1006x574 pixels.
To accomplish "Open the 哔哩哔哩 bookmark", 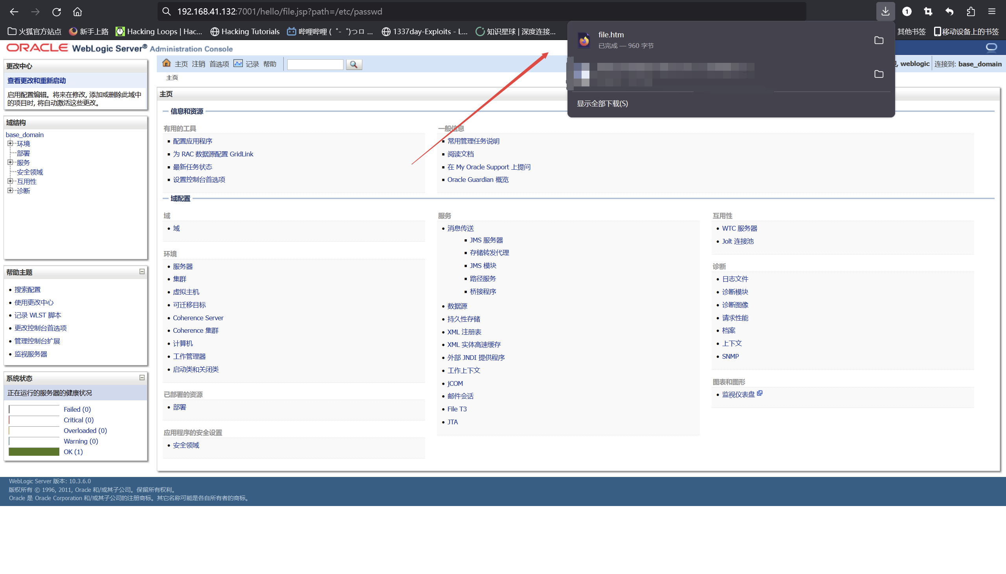I will pyautogui.click(x=330, y=31).
